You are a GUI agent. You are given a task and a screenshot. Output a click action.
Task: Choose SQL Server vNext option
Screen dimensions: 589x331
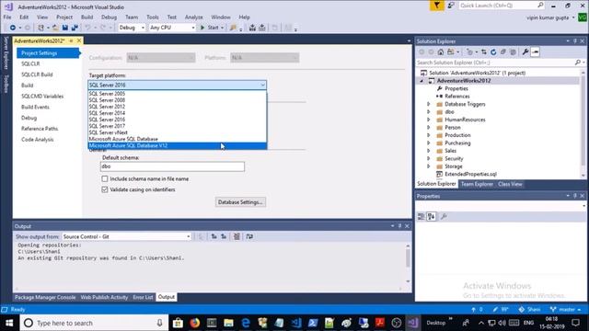pyautogui.click(x=178, y=132)
